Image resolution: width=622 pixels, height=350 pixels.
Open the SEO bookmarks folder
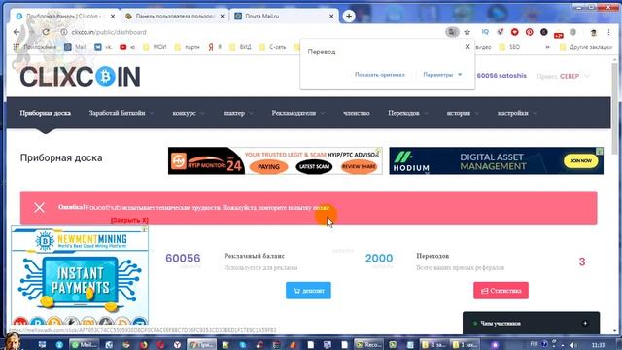pyautogui.click(x=509, y=47)
